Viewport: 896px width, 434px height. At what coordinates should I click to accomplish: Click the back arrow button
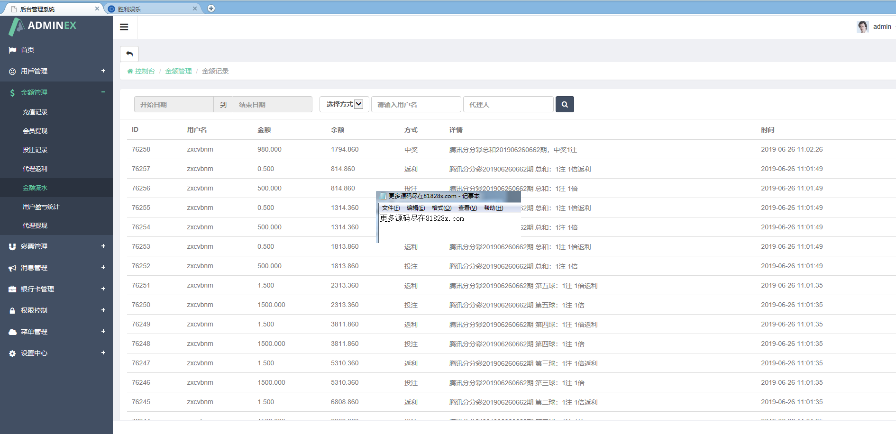coord(129,54)
